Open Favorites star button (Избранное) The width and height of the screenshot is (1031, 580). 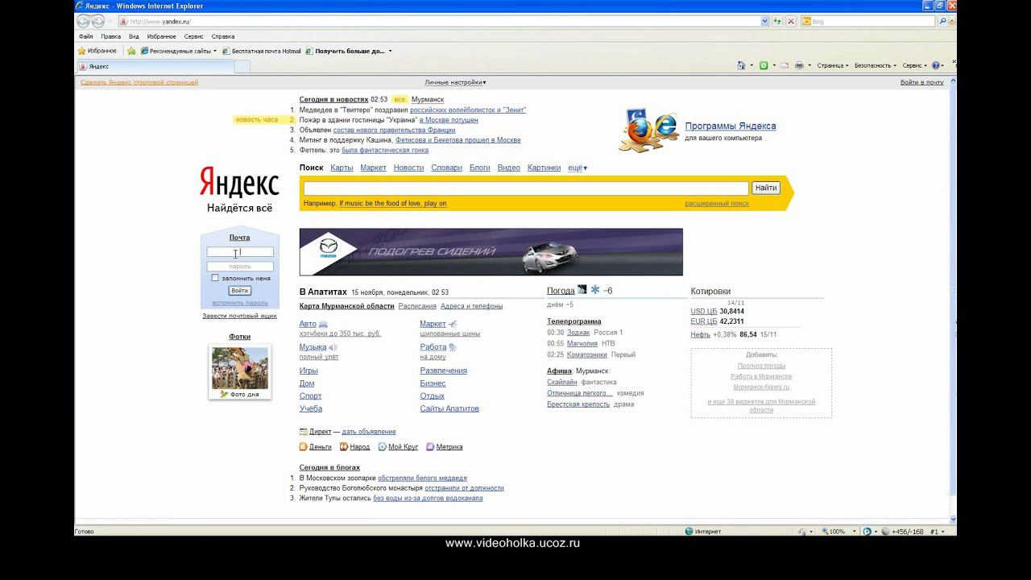[98, 51]
